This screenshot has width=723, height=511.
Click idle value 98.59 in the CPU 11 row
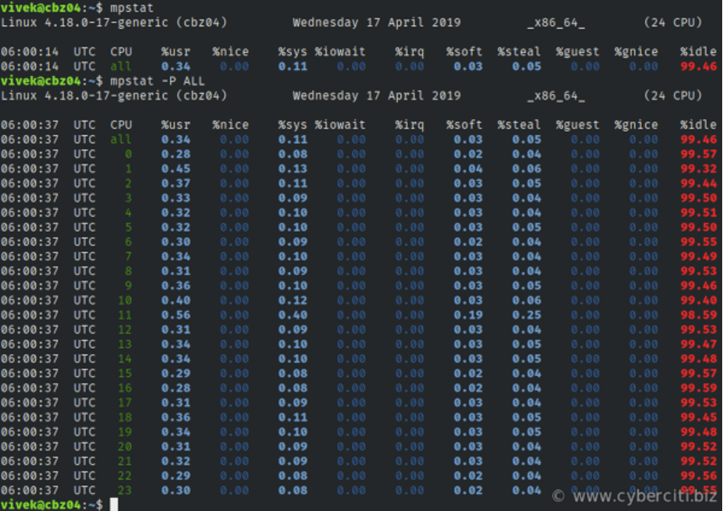699,315
